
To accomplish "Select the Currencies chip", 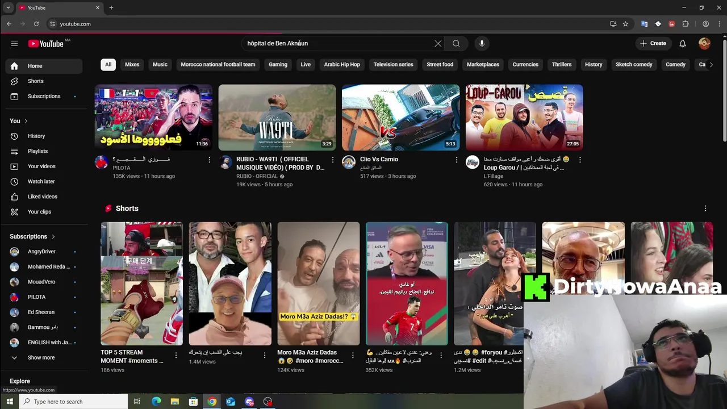I will [525, 65].
